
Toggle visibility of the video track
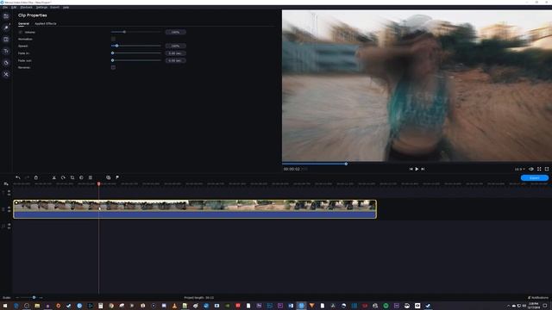point(9,208)
